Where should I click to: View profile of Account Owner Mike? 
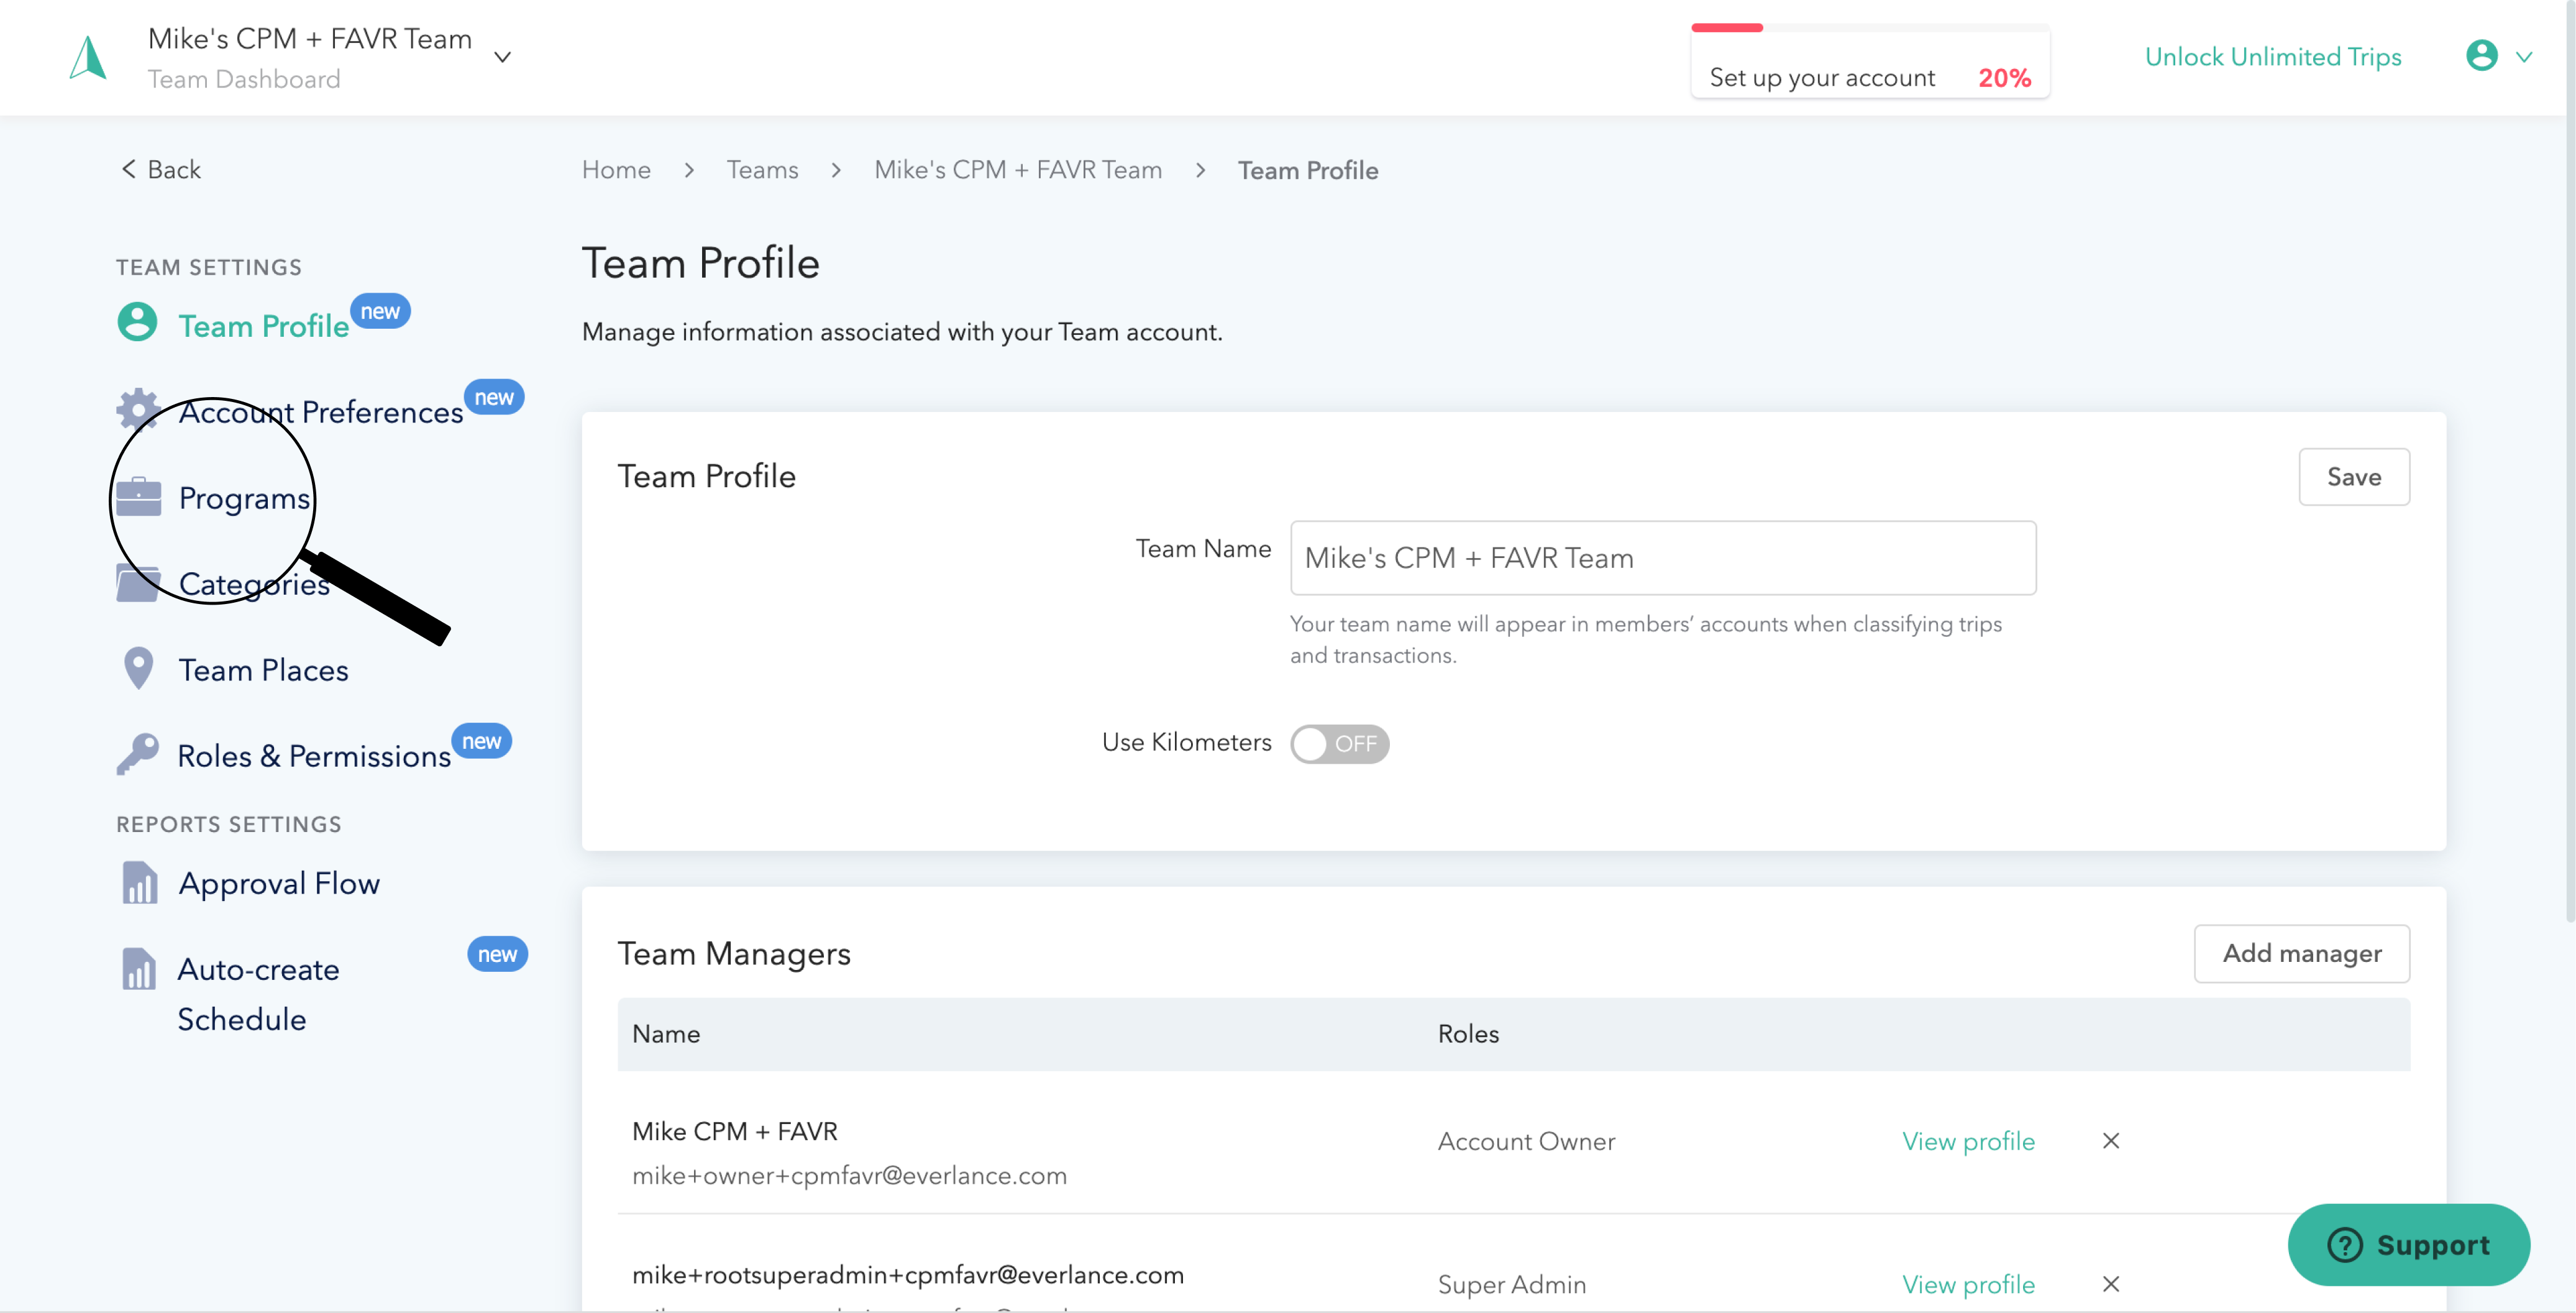[1967, 1141]
